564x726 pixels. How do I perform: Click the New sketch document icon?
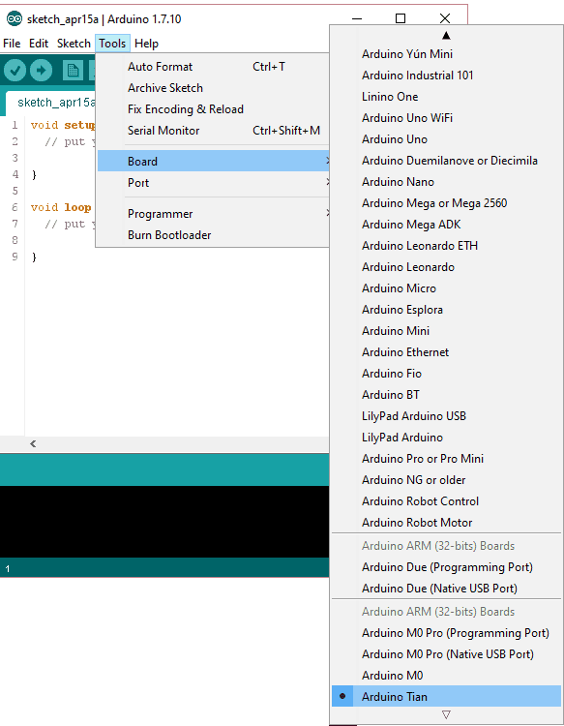[73, 71]
